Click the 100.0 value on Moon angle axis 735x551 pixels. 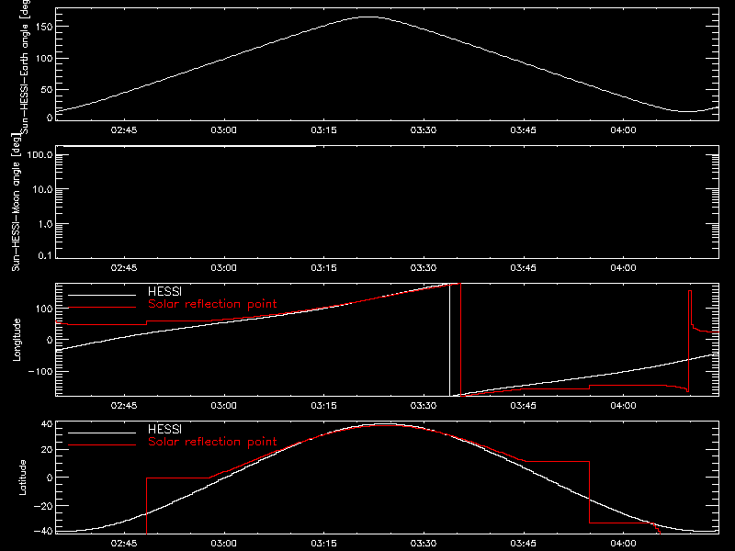(x=40, y=154)
